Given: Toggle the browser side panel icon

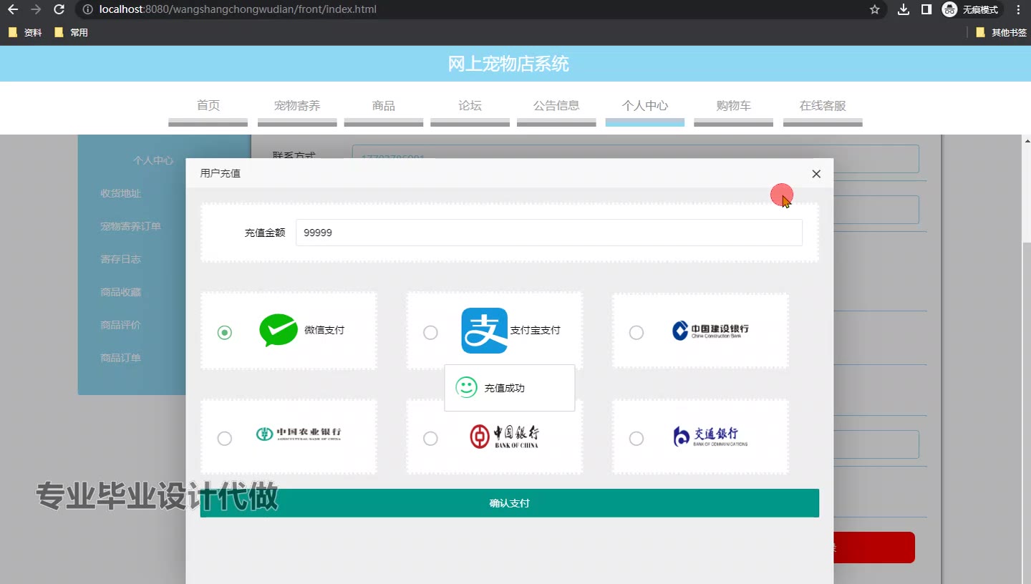Looking at the screenshot, I should click(x=926, y=9).
